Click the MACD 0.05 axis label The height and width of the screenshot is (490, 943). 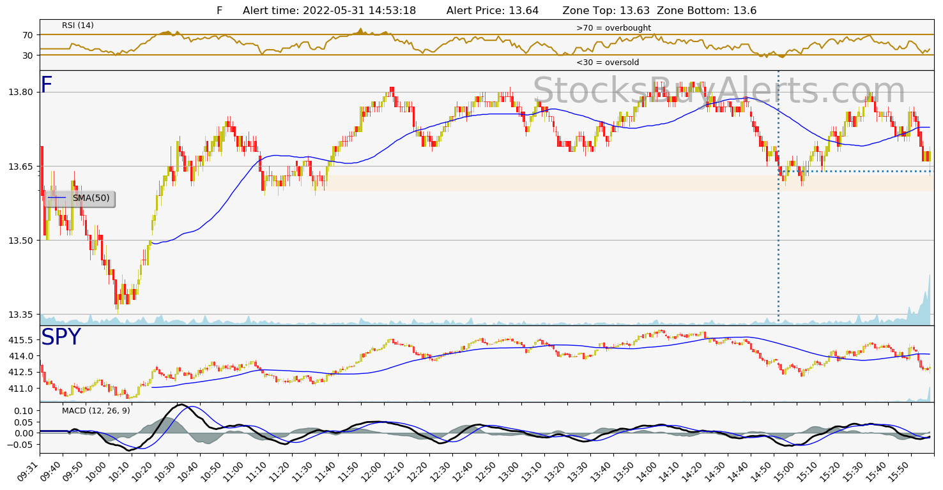point(23,422)
